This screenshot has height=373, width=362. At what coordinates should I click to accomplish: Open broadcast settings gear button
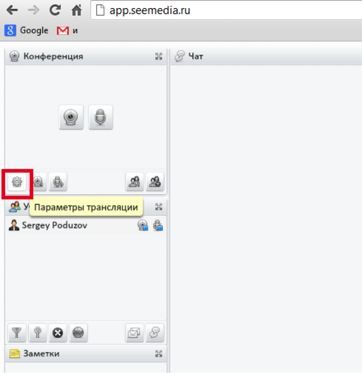[17, 182]
